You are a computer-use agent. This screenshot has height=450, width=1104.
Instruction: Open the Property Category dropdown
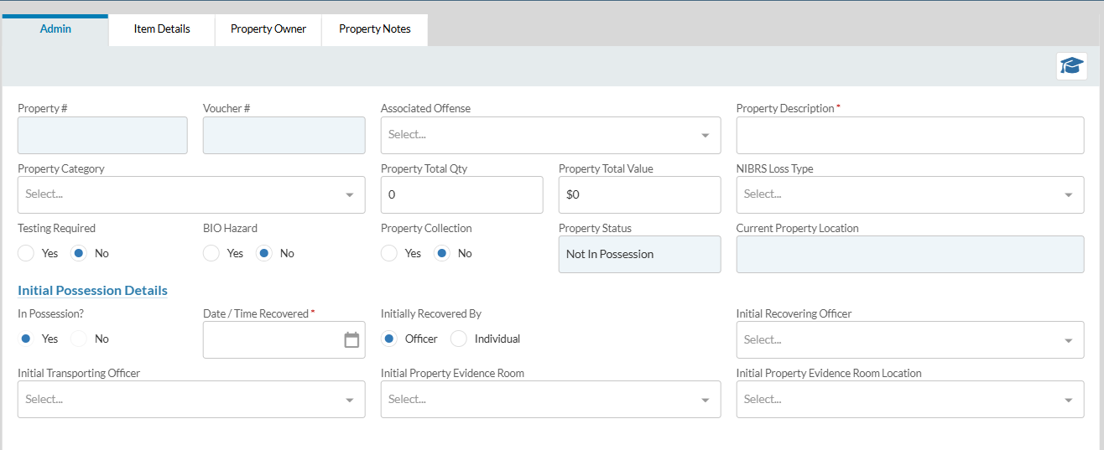click(x=191, y=194)
